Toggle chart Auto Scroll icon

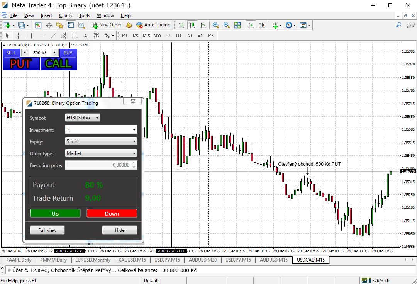(251, 25)
